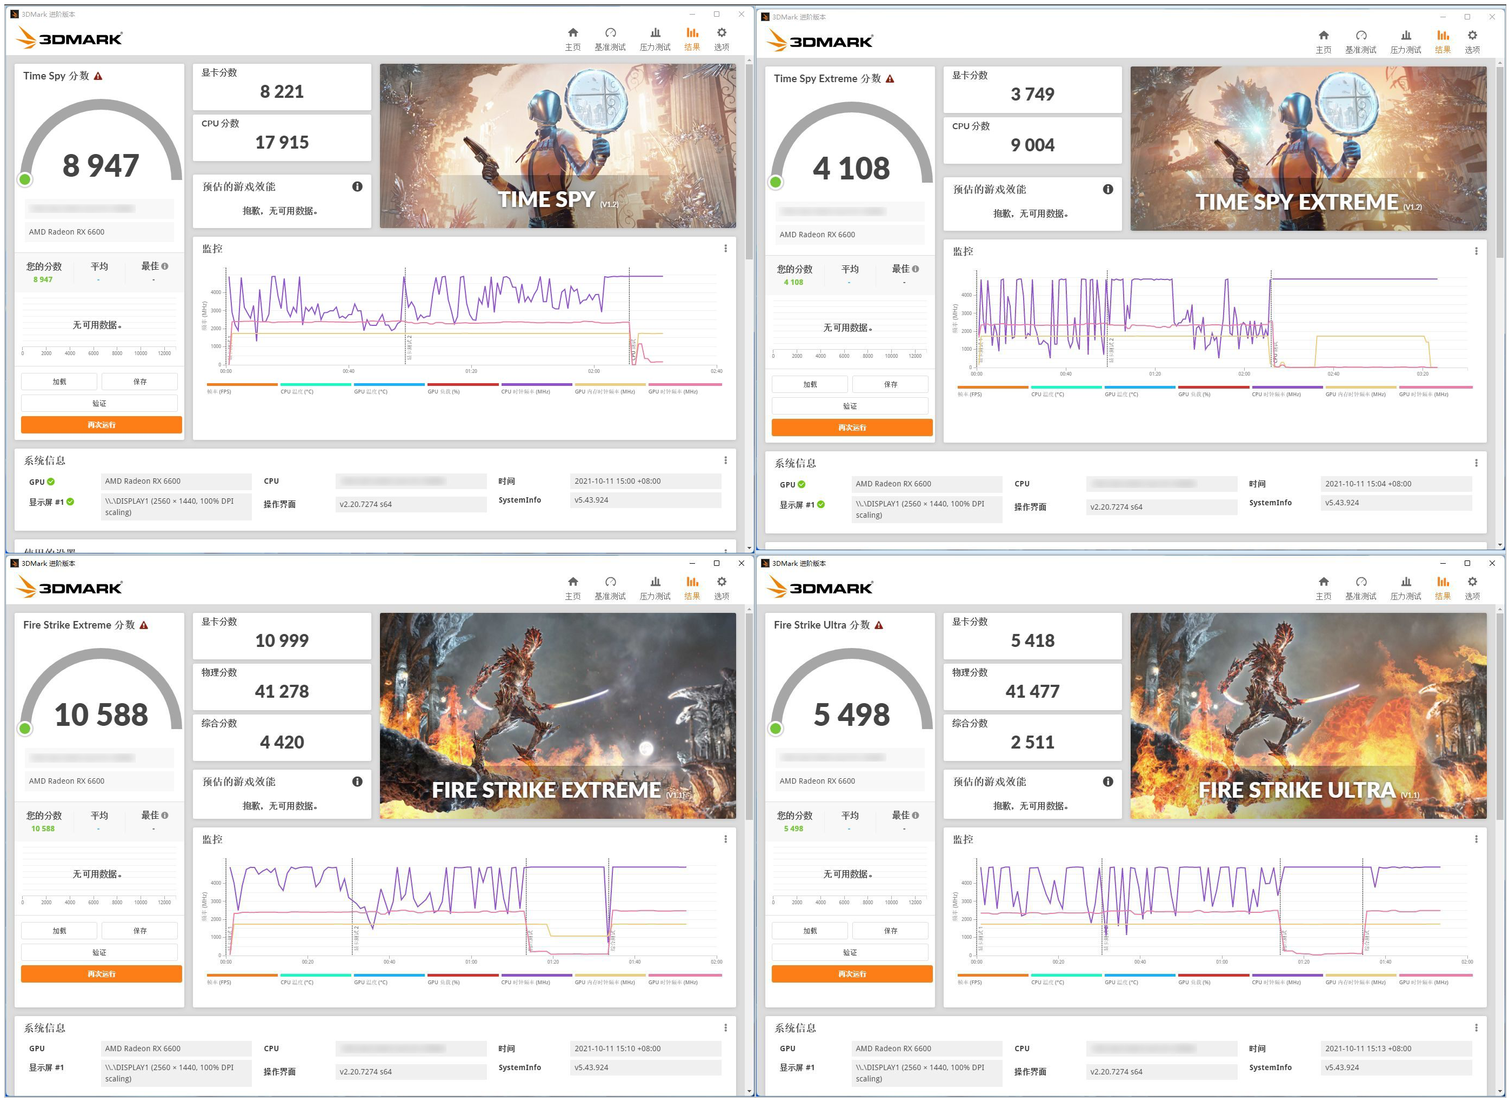The image size is (1509, 1102).
Task: Open Results icon in Time Spy window
Action: click(692, 39)
